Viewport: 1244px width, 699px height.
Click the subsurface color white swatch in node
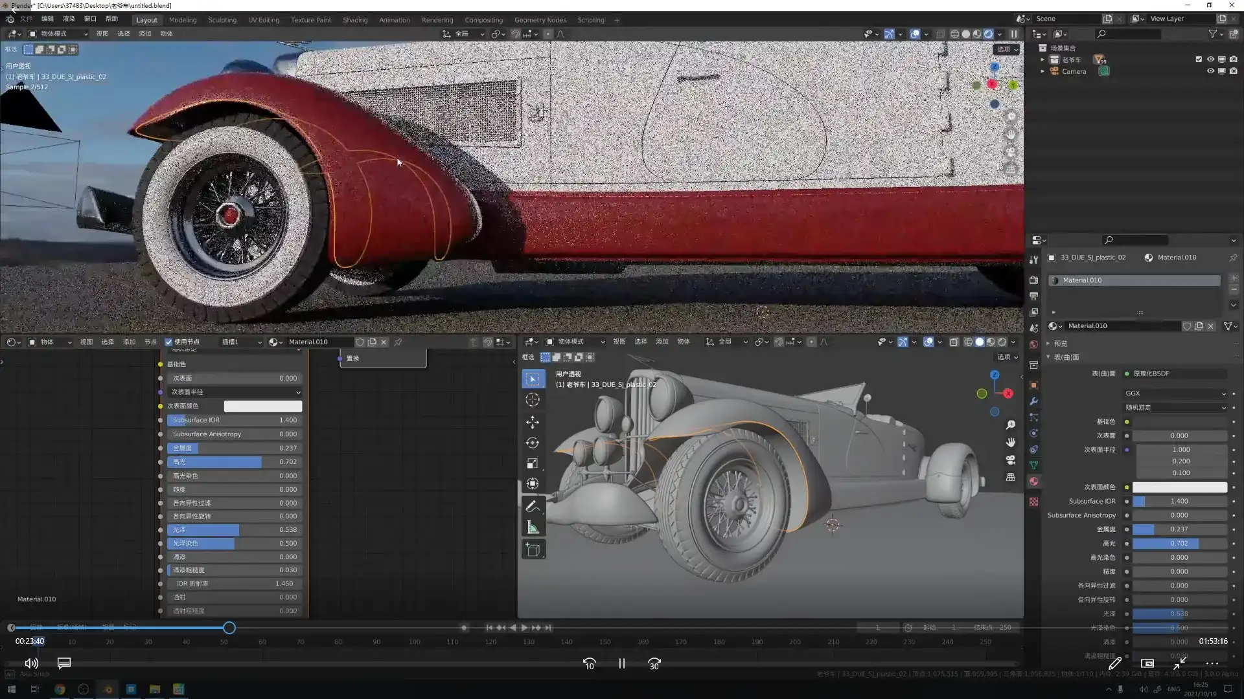point(262,406)
